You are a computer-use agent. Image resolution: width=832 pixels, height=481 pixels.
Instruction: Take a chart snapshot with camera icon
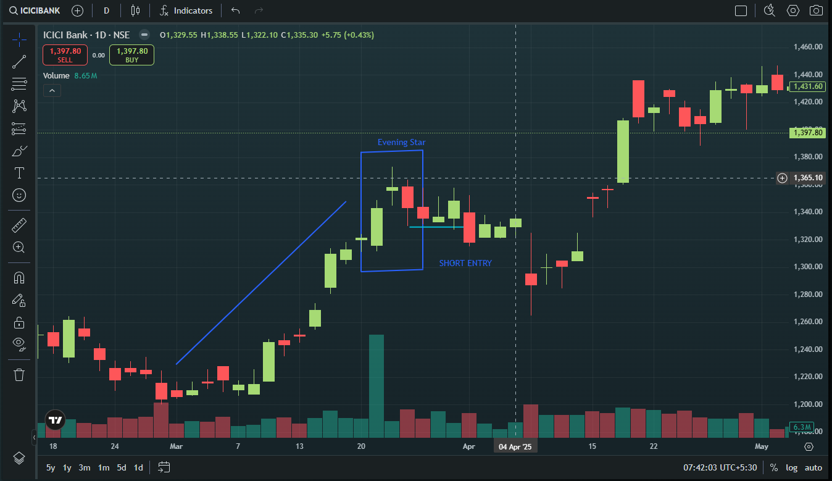[816, 10]
